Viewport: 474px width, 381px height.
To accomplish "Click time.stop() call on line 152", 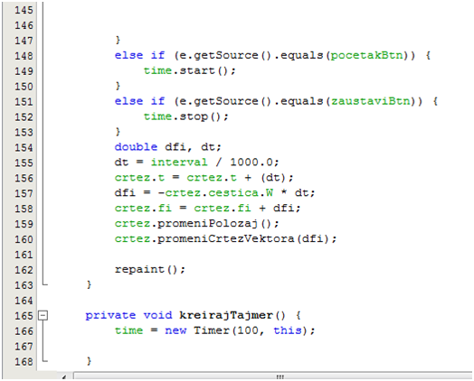I will coord(185,116).
